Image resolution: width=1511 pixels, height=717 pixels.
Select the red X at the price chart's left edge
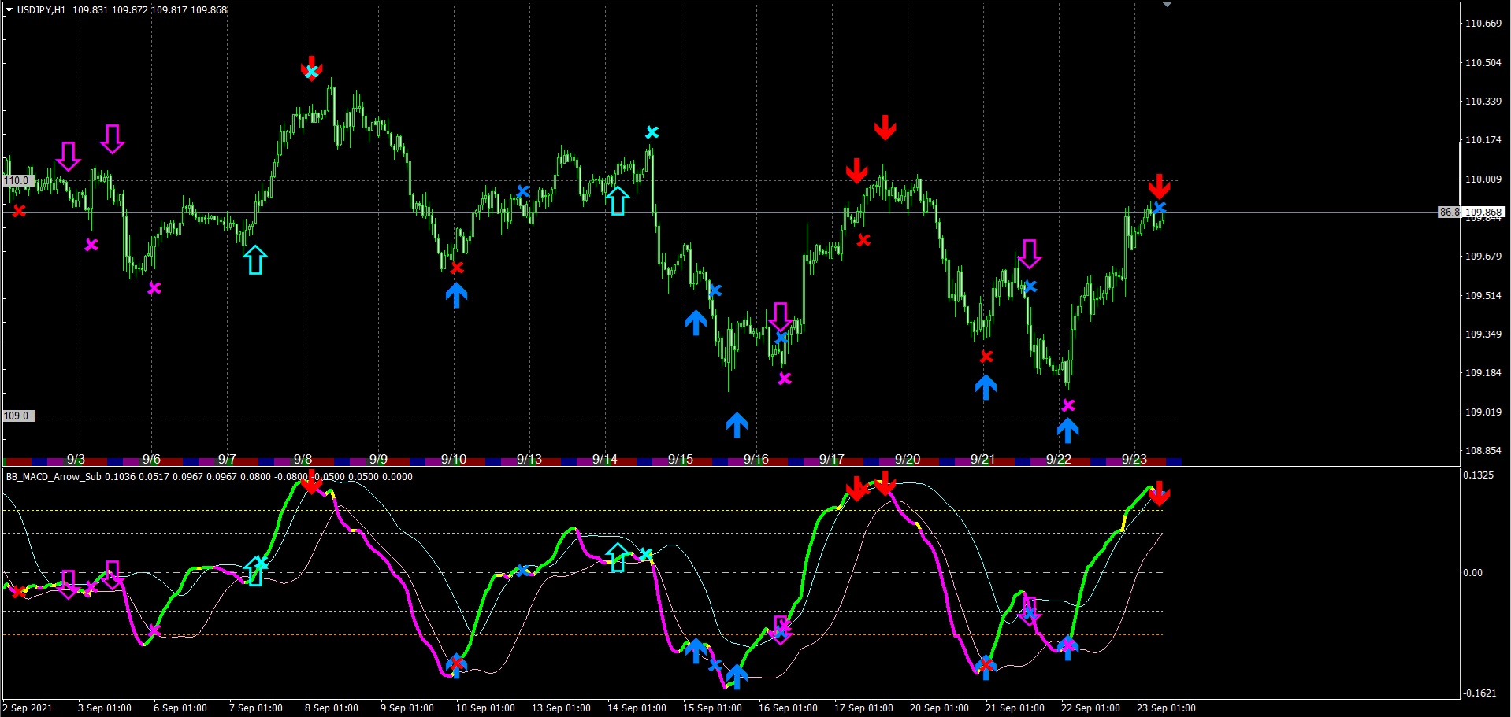[19, 211]
